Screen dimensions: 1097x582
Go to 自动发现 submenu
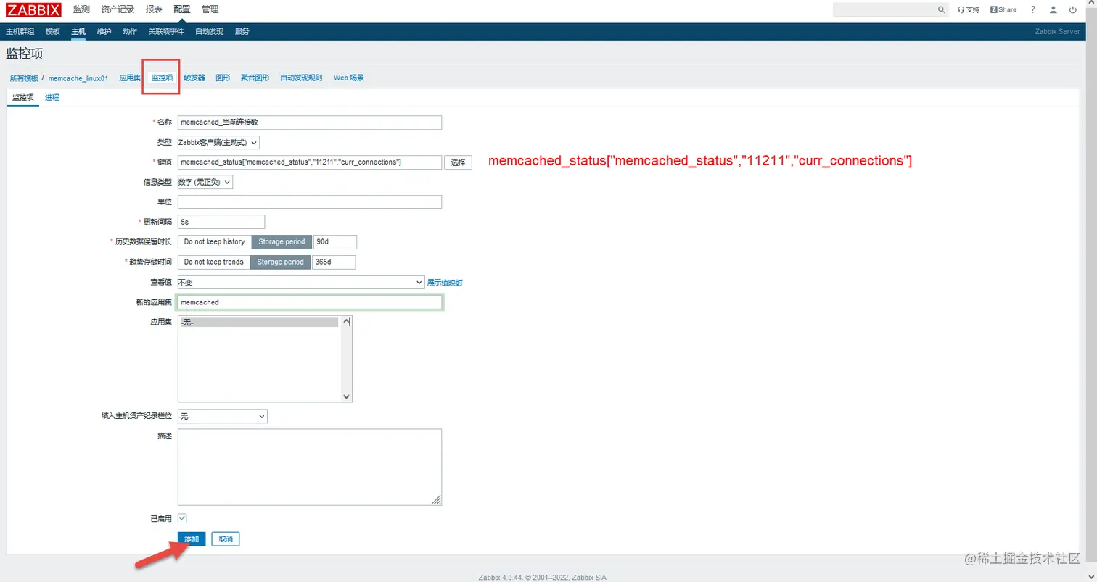coord(210,32)
